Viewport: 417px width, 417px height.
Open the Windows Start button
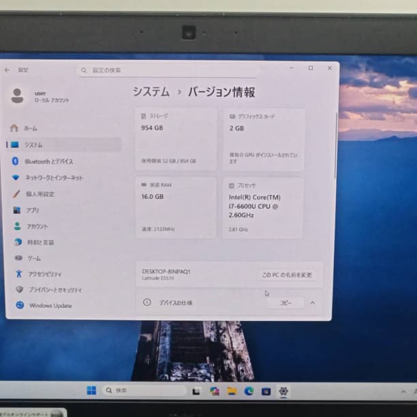click(x=91, y=390)
